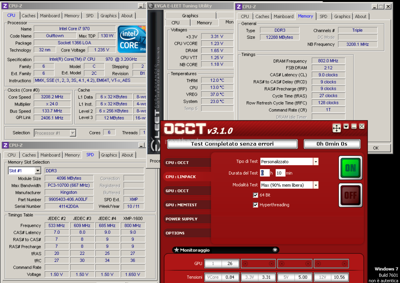Screen dimensions: 400x283
Task: Open the OCCT title bar dropdown arrow
Action: coord(346,126)
